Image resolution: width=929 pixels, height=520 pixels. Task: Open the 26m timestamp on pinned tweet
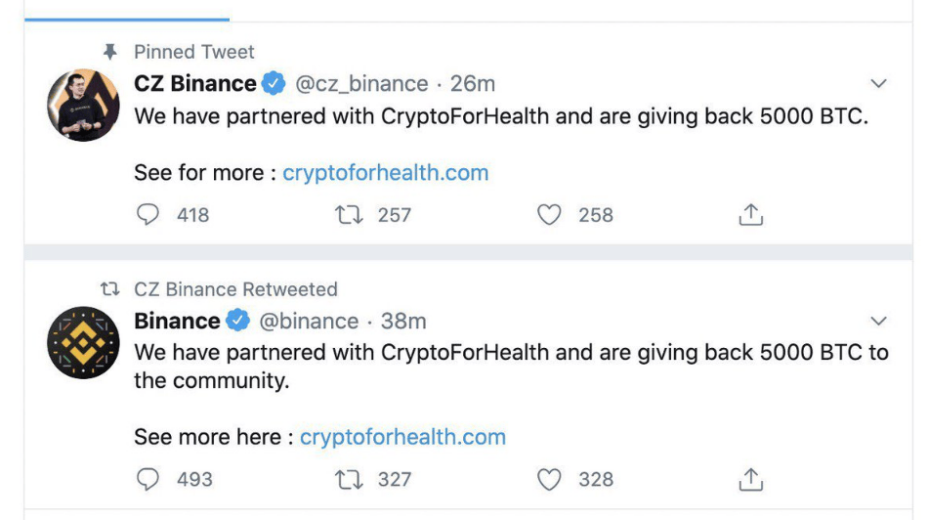point(473,84)
